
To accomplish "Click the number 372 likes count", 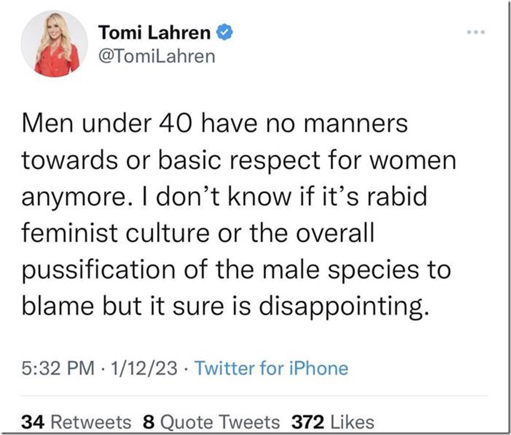I will point(307,422).
